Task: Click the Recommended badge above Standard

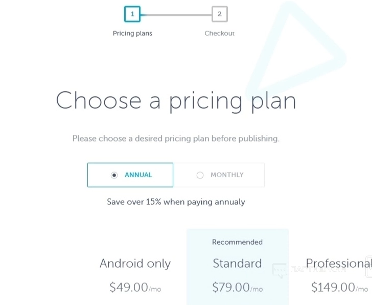Action: (x=237, y=242)
